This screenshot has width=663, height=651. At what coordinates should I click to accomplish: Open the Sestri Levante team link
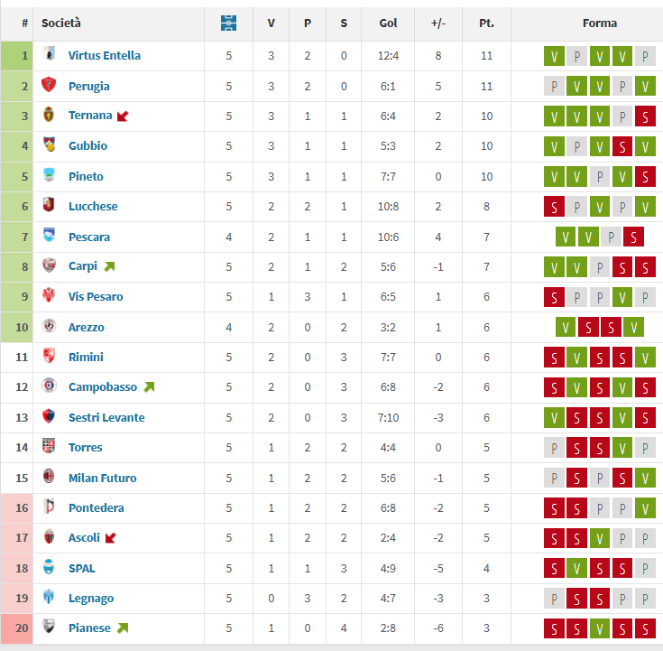(106, 417)
